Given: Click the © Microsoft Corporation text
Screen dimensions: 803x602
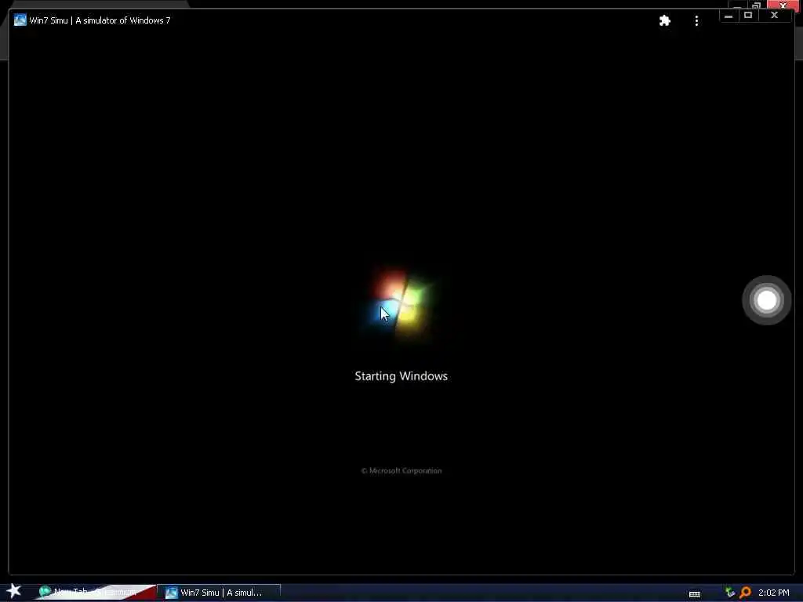Looking at the screenshot, I should [x=401, y=470].
